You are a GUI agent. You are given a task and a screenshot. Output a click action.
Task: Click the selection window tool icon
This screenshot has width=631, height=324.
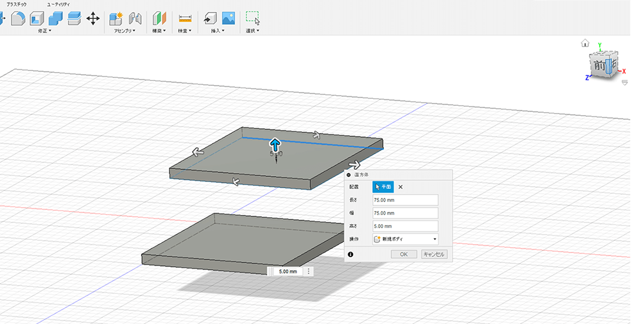coord(253,19)
